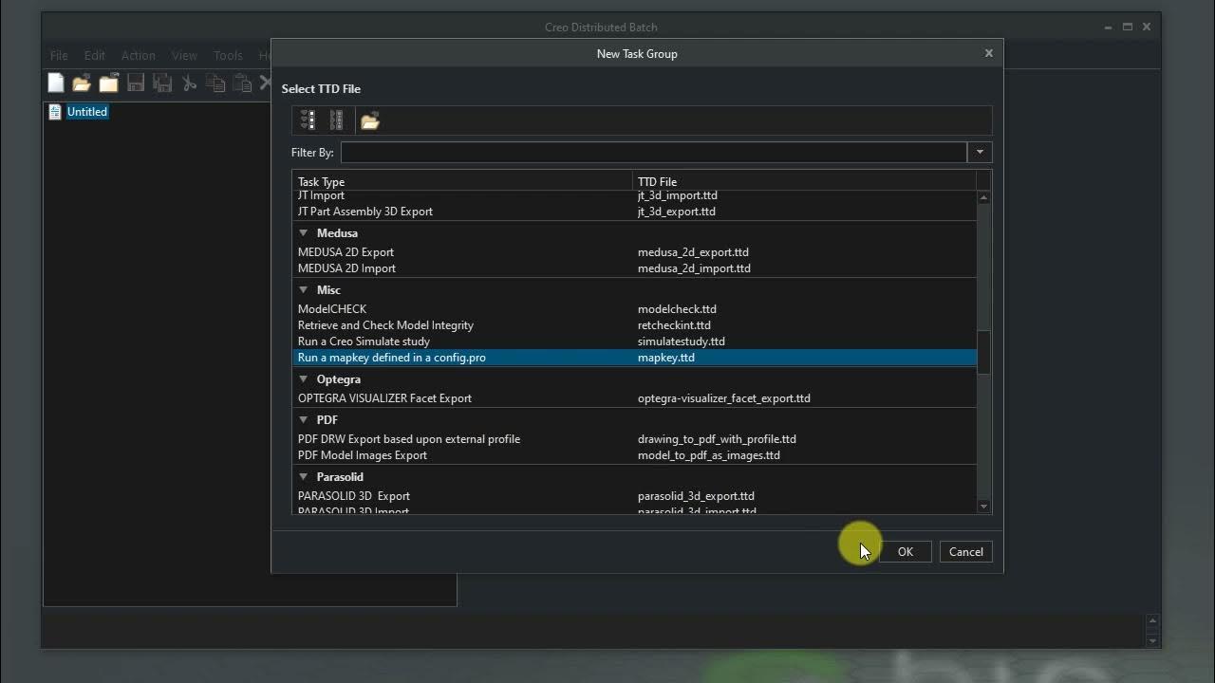
Task: Click the jt_3d_import.ttd file cell
Action: tap(678, 195)
